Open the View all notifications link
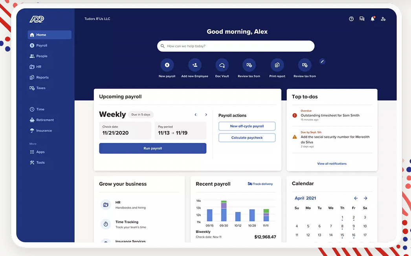Viewport: 411px width, 256px height. click(x=332, y=164)
